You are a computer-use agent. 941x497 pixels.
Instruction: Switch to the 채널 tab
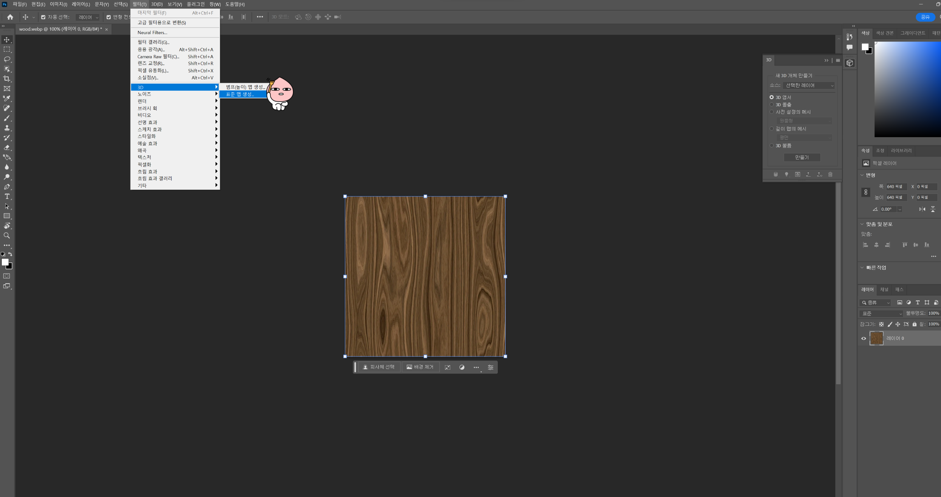pos(884,289)
